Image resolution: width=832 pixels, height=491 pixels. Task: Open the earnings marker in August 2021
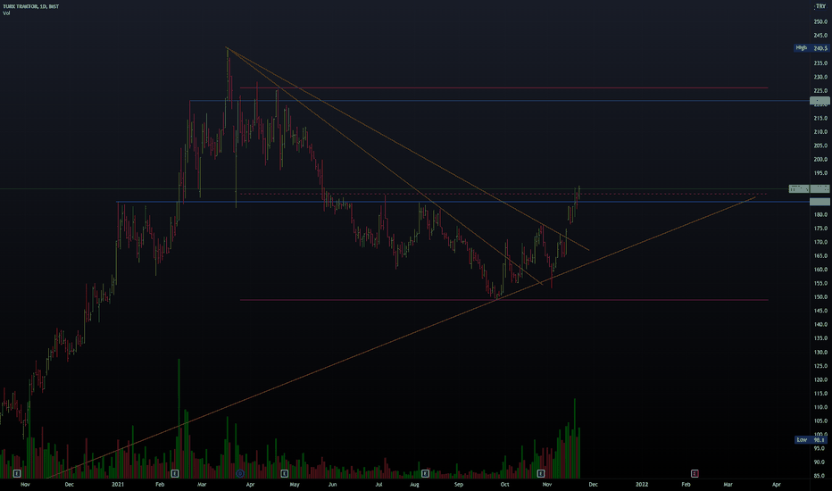(425, 473)
